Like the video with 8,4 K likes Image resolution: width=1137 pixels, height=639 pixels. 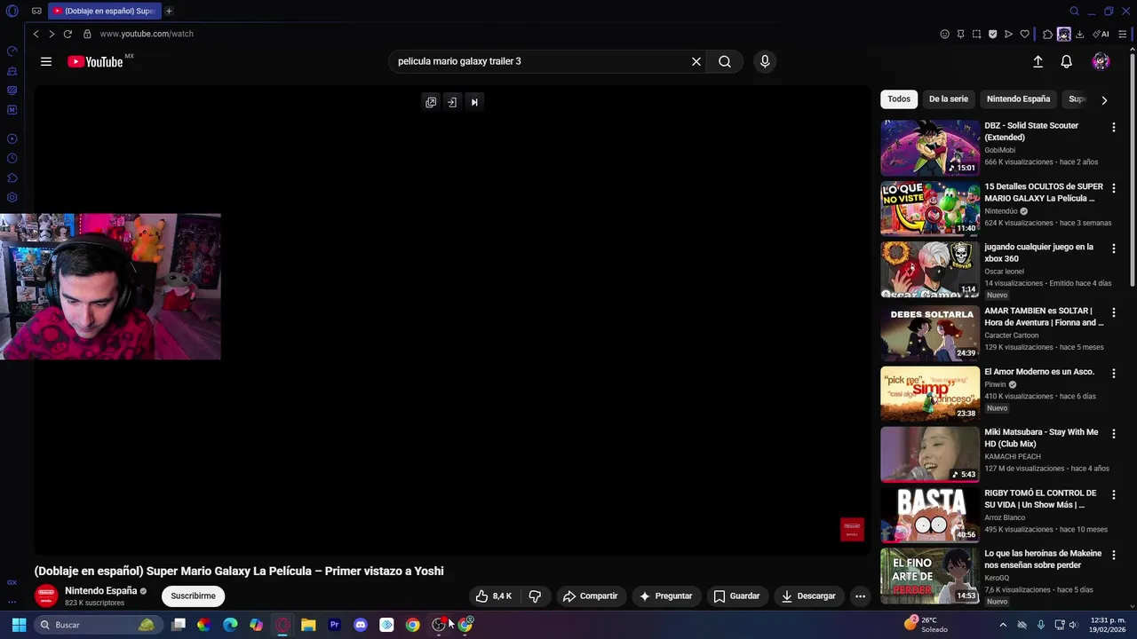coord(494,596)
